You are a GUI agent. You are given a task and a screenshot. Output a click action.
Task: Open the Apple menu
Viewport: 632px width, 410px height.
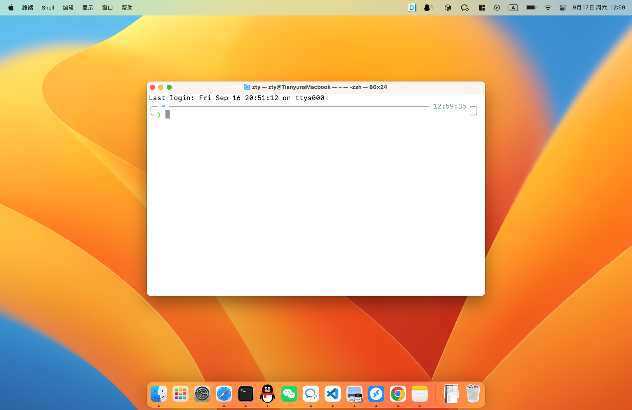click(x=11, y=7)
